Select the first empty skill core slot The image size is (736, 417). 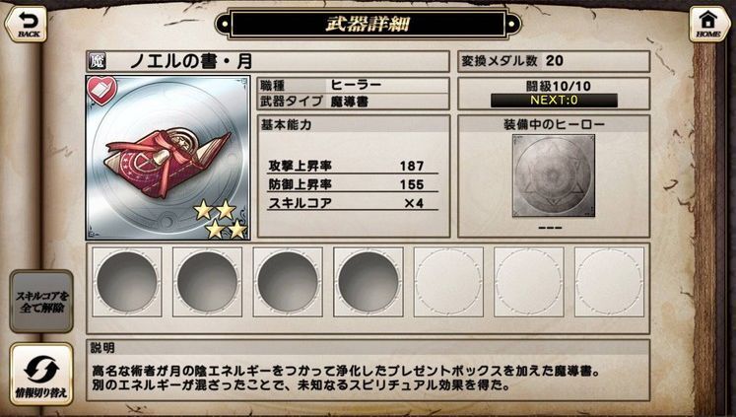pos(127,282)
